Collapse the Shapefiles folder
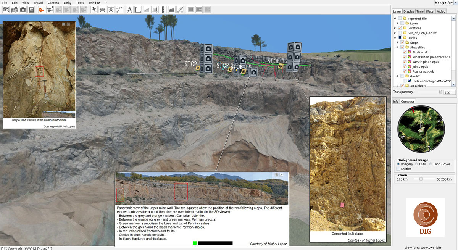Screen dimensions: 458x250 [397, 47]
